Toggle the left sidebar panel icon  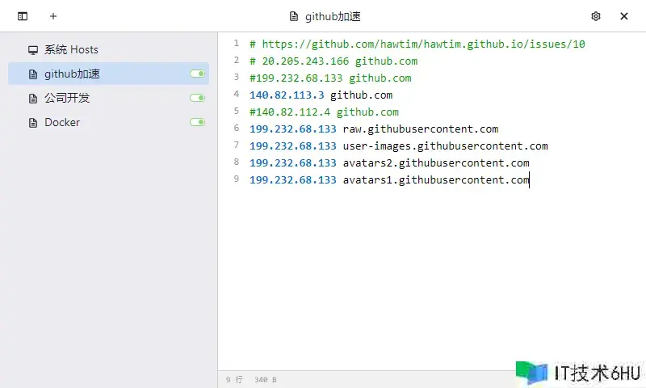(x=23, y=16)
